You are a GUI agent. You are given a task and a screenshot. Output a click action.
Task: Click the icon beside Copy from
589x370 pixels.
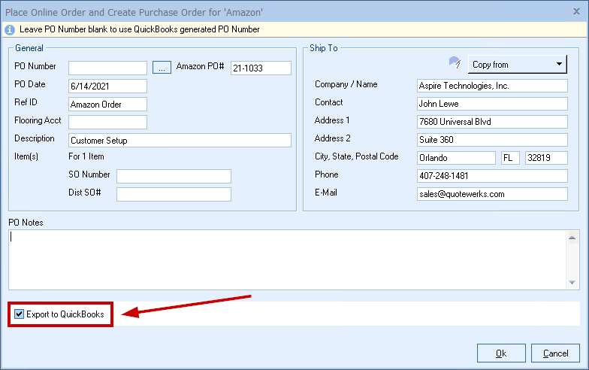(454, 63)
